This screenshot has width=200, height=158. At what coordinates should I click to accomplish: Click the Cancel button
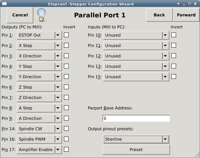[x=20, y=15]
